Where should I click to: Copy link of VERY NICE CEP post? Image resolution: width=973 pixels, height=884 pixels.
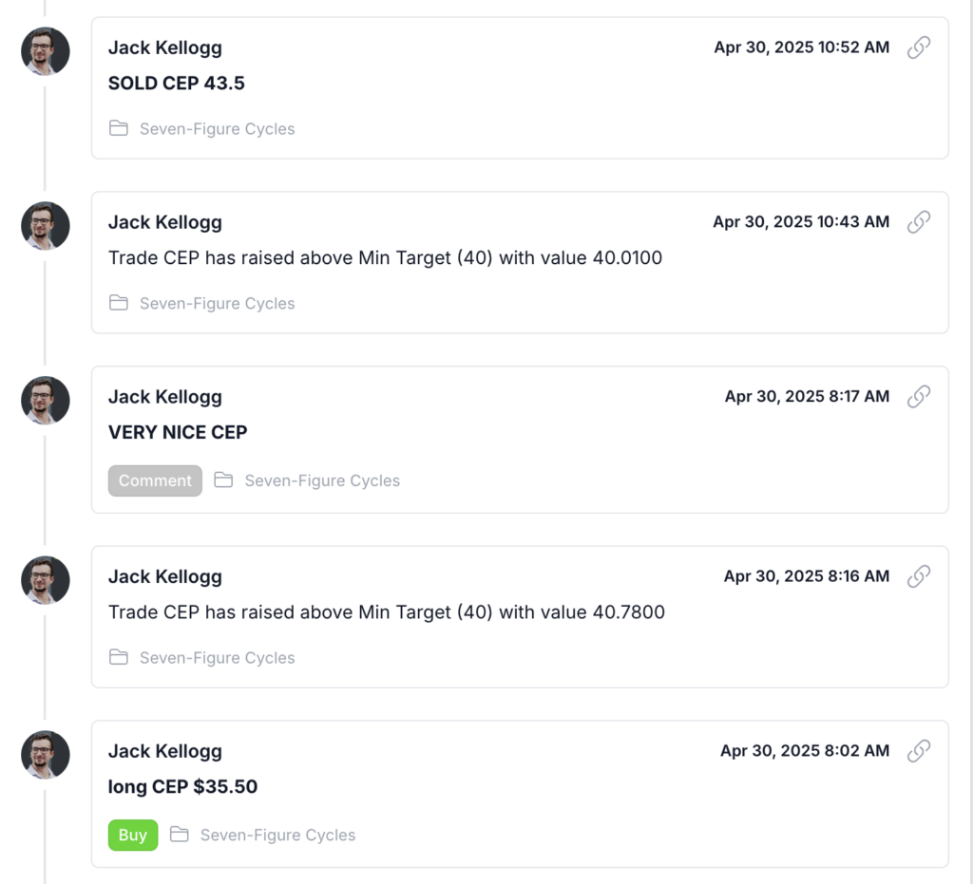tap(919, 397)
